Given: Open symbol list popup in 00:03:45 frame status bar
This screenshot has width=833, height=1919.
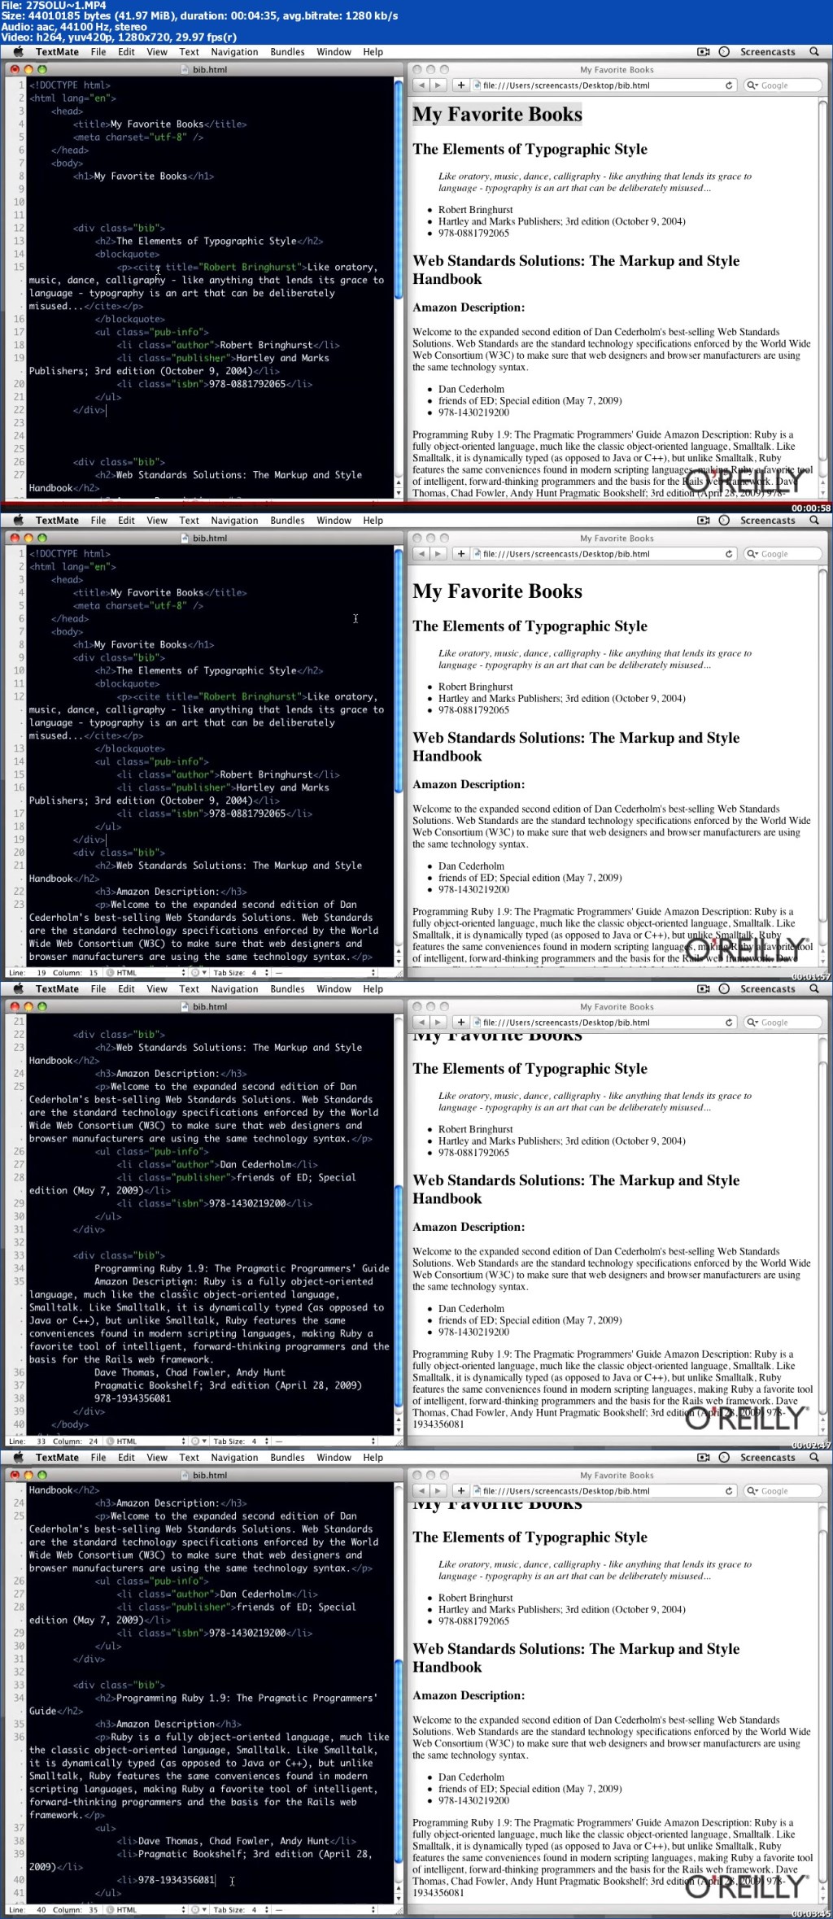Looking at the screenshot, I should tap(325, 1910).
